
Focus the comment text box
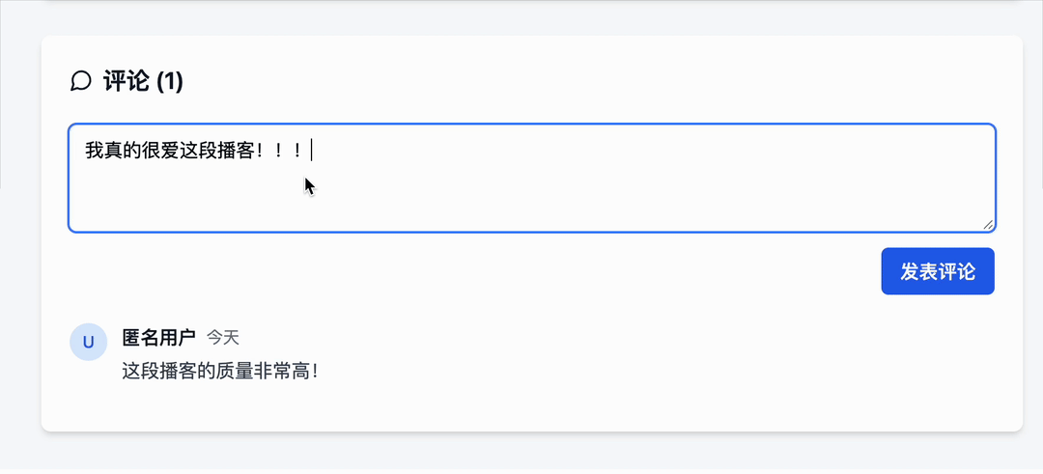(x=531, y=179)
